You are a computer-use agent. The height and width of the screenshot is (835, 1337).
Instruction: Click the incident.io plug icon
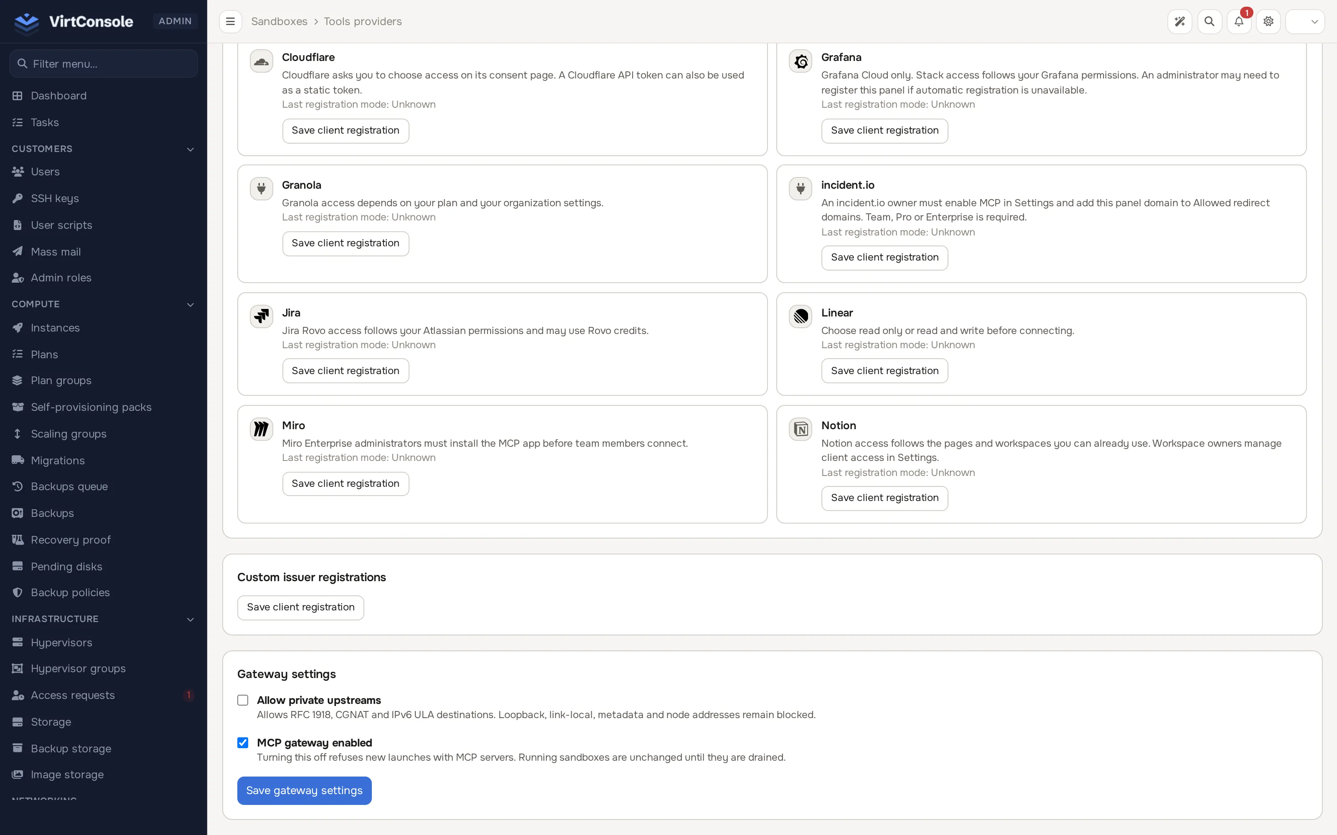coord(801,189)
